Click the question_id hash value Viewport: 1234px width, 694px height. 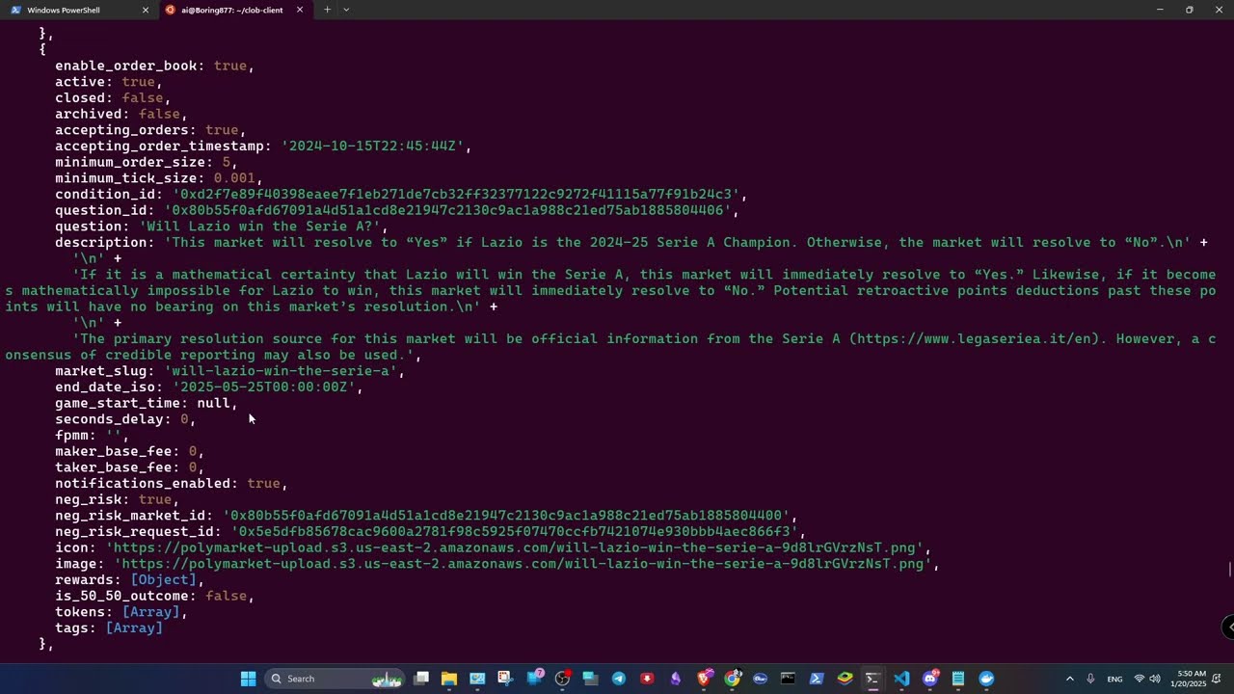pos(447,210)
